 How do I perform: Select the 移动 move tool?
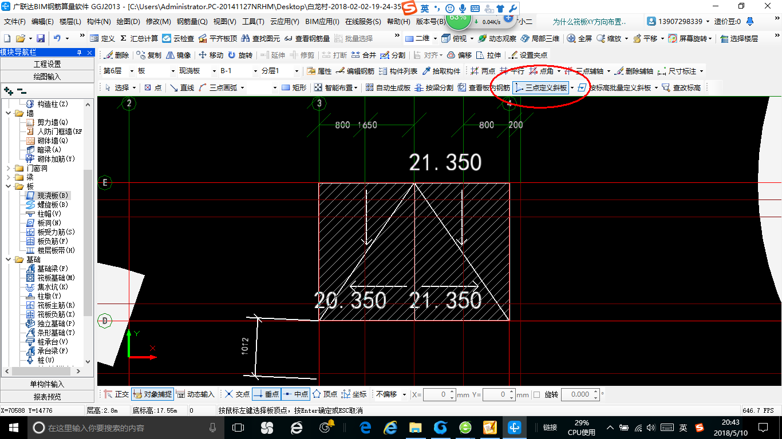click(211, 55)
